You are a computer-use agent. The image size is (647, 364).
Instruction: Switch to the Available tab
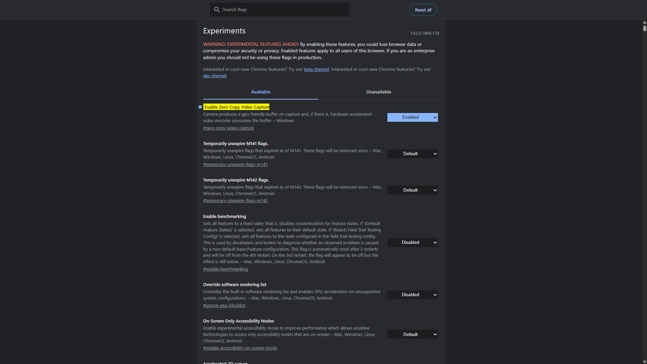tap(260, 92)
